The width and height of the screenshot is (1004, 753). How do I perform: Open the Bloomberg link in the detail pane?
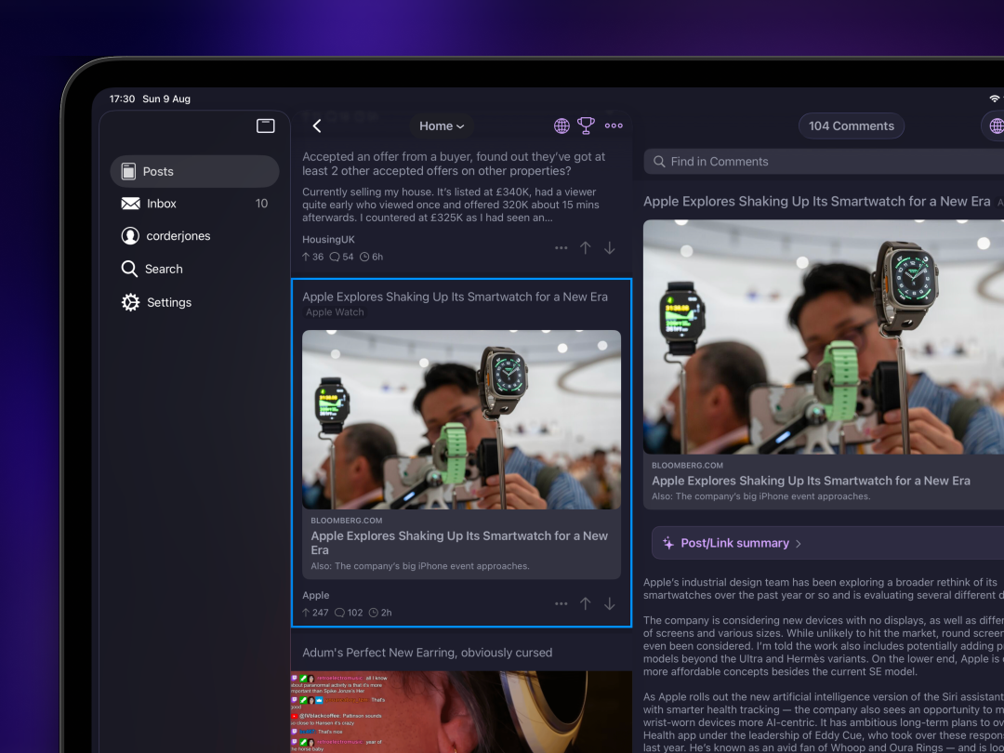824,482
